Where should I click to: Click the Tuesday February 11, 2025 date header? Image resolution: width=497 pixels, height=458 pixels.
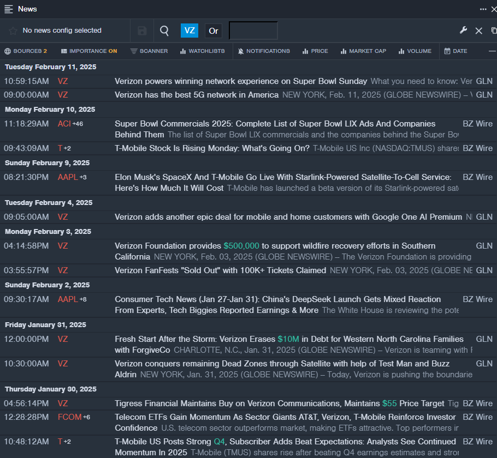point(51,67)
